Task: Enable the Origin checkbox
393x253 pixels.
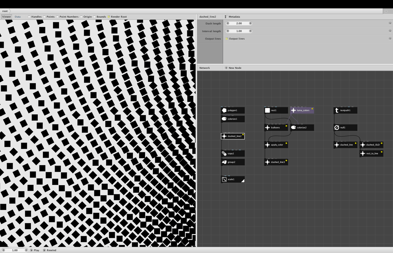Action: click(x=81, y=17)
